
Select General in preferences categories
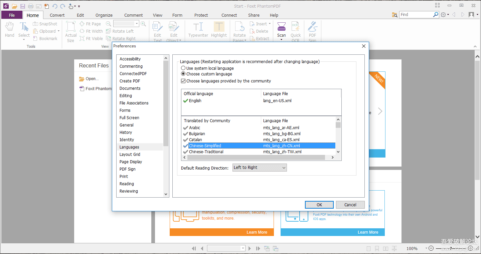point(127,125)
